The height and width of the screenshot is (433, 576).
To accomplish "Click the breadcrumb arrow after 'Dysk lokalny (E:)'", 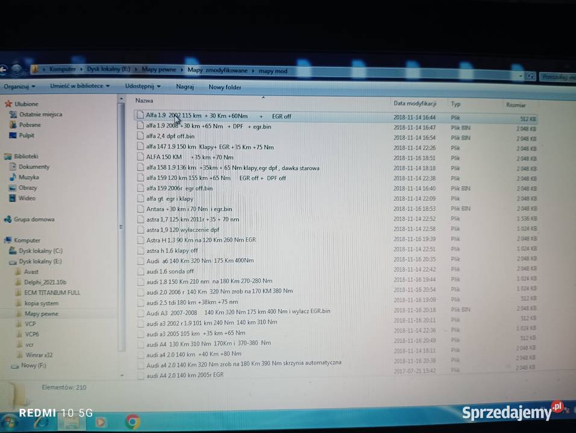I will click(x=136, y=69).
